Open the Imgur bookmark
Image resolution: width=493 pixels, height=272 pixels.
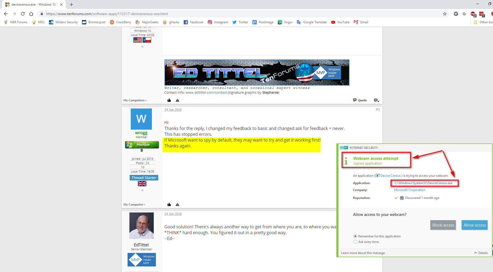tap(285, 22)
